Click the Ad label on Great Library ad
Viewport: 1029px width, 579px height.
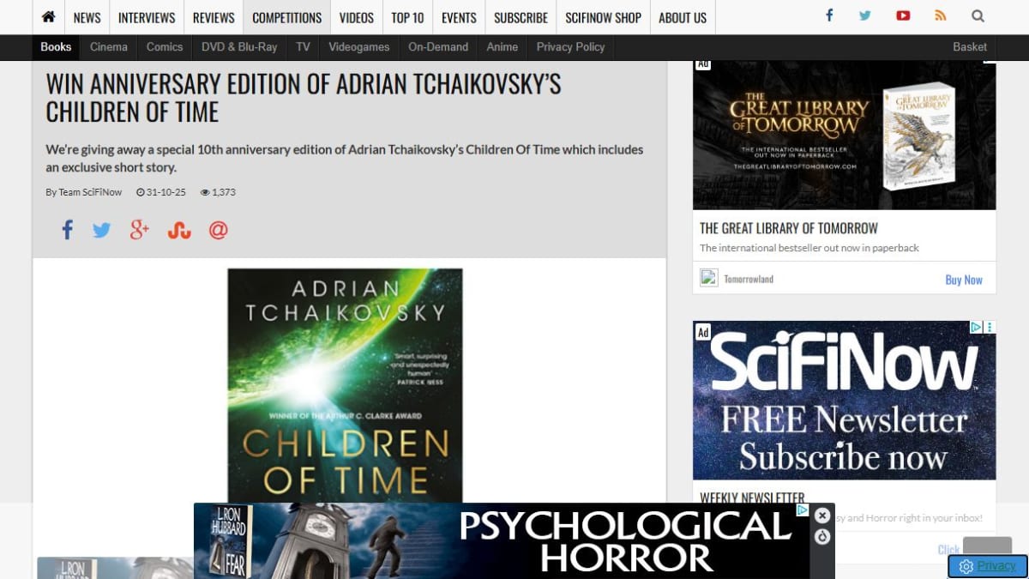(703, 63)
